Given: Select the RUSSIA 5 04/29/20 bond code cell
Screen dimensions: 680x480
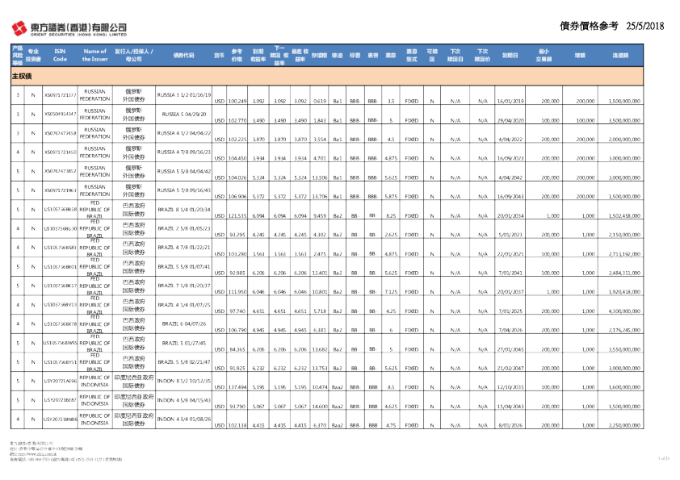Looking at the screenshot, I should pyautogui.click(x=183, y=114).
